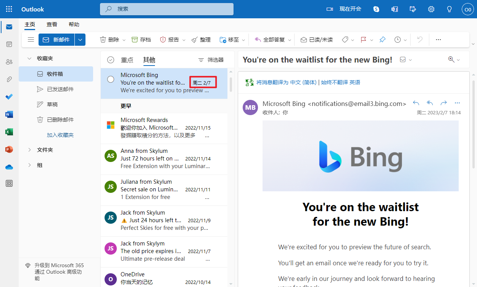The width and height of the screenshot is (477, 287).
Task: Select the Microsoft Bing email checkbox circle
Action: click(x=111, y=79)
